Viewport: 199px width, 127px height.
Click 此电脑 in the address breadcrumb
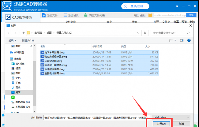point(38,33)
